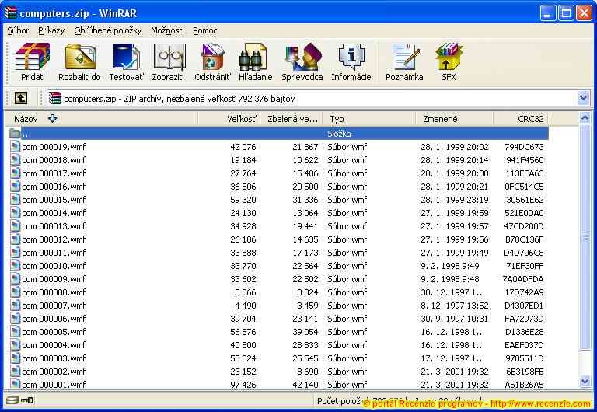Screen dimensions: 597x412
Task: Click the date 9. 2. 1998 9:49
Action: point(449,266)
